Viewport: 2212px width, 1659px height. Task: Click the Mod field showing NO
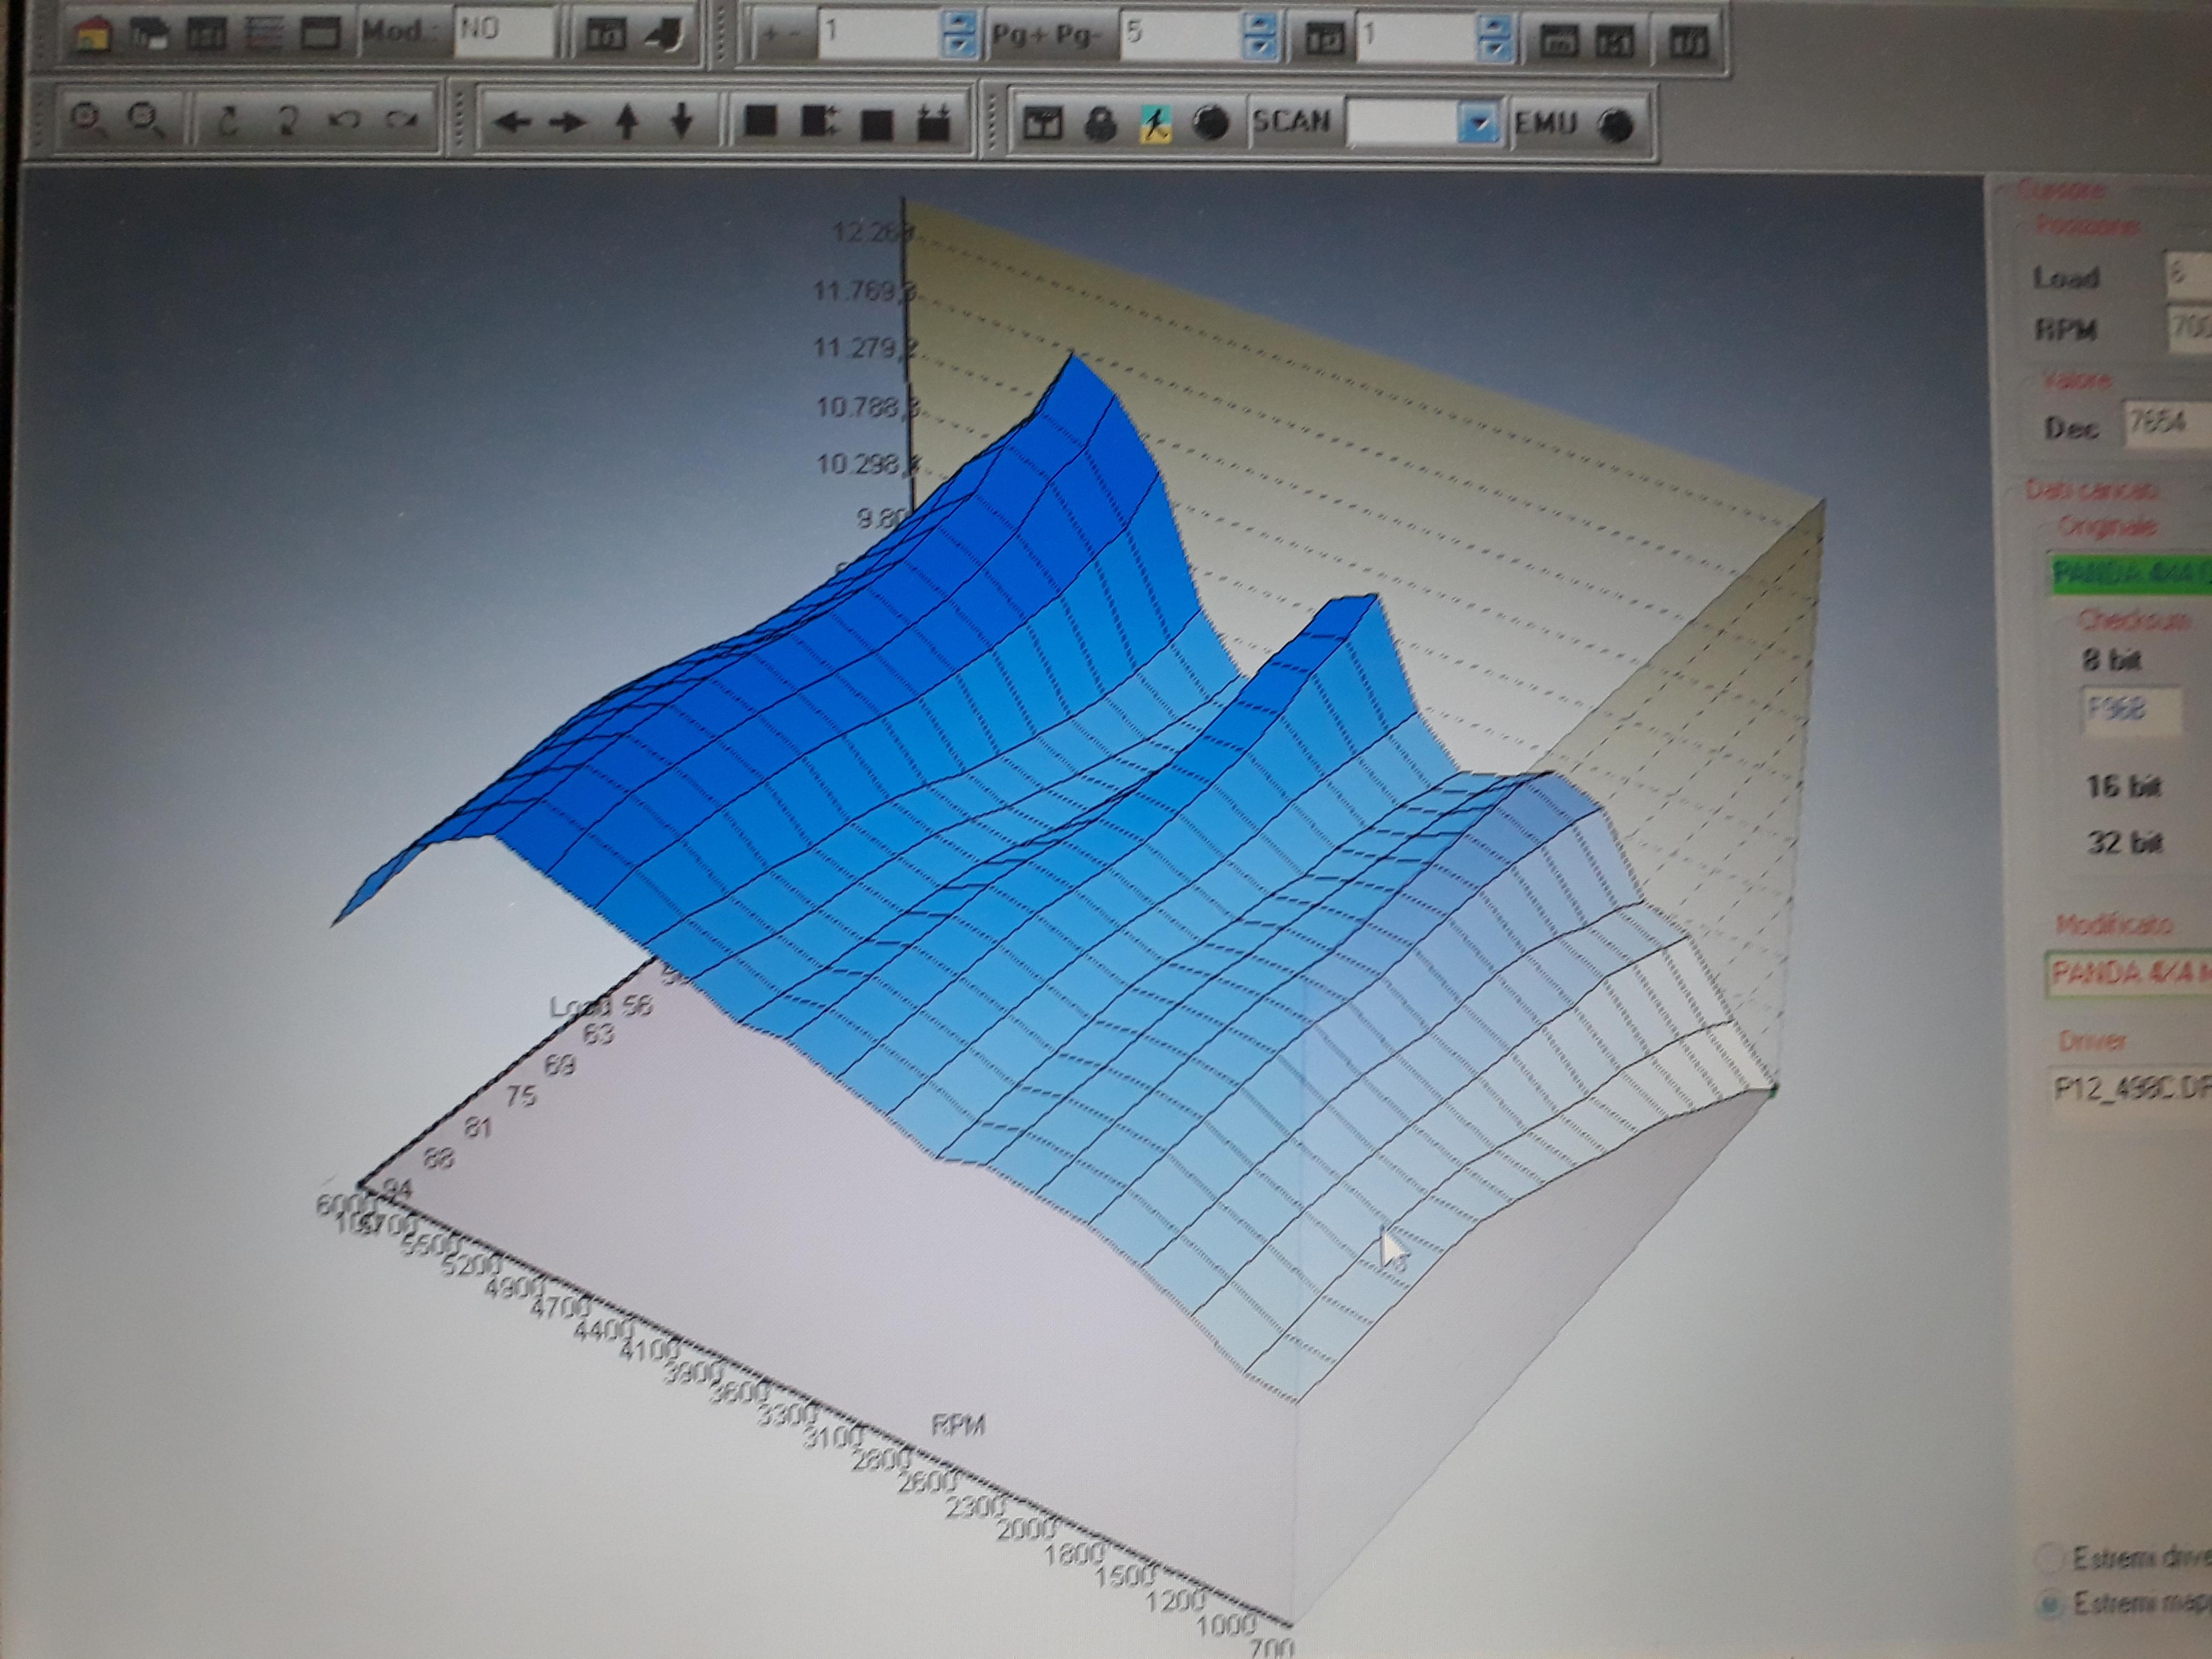tap(504, 32)
